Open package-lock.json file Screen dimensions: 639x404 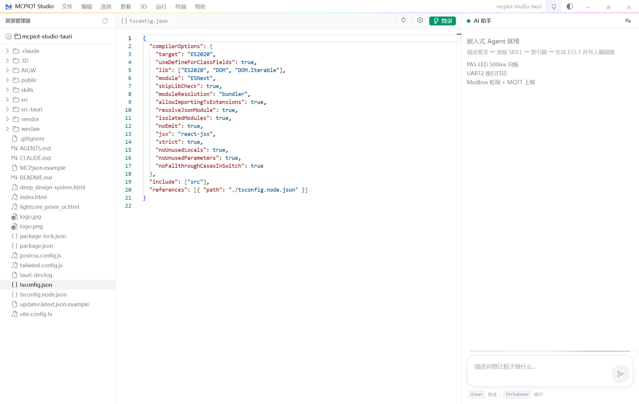point(43,236)
